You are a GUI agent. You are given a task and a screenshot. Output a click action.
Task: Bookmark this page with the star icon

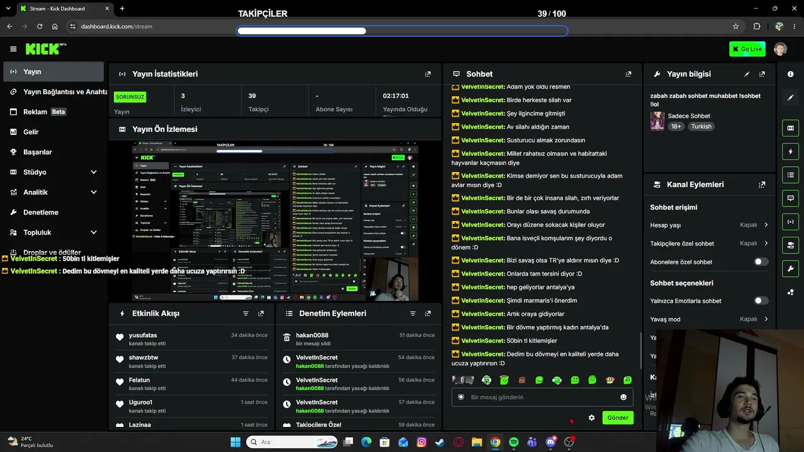(736, 26)
